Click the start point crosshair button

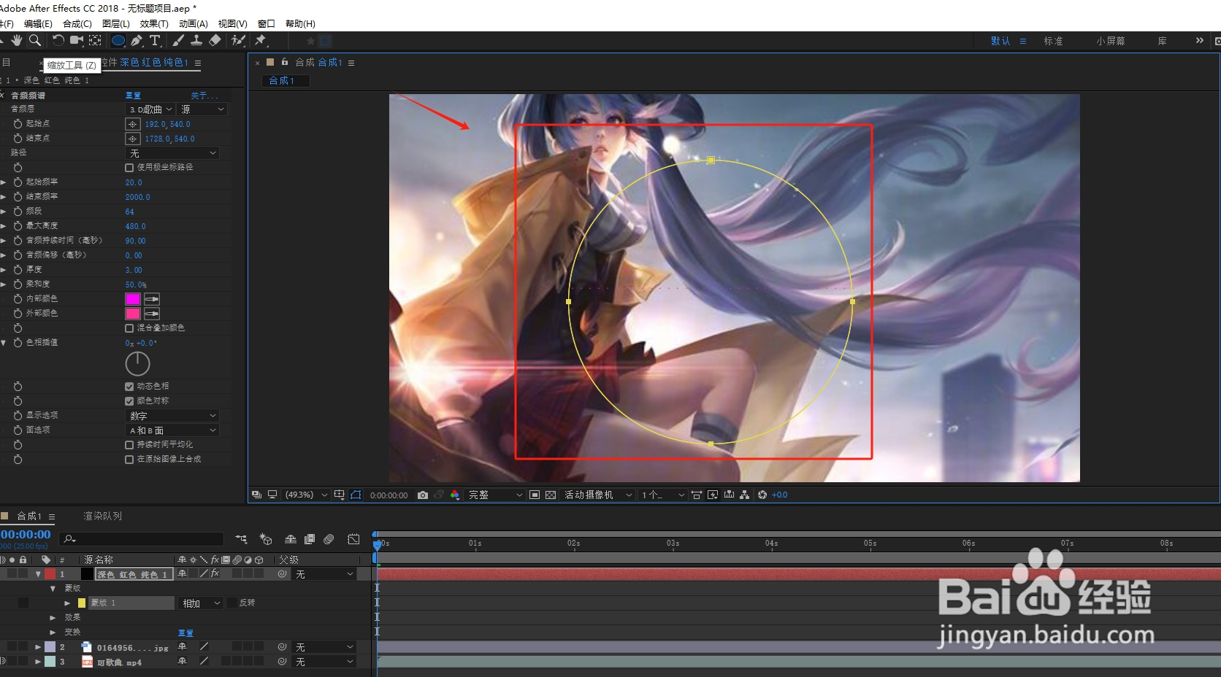[x=132, y=124]
